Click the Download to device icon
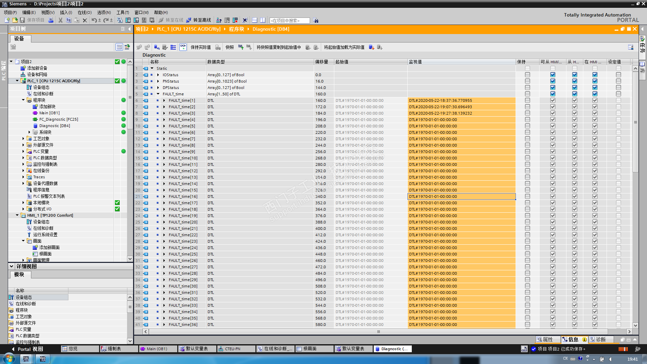The height and width of the screenshot is (364, 647). coord(128,20)
